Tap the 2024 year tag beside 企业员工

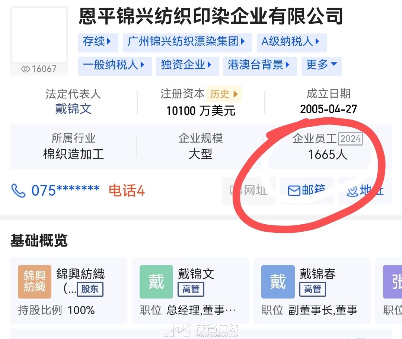coord(351,139)
